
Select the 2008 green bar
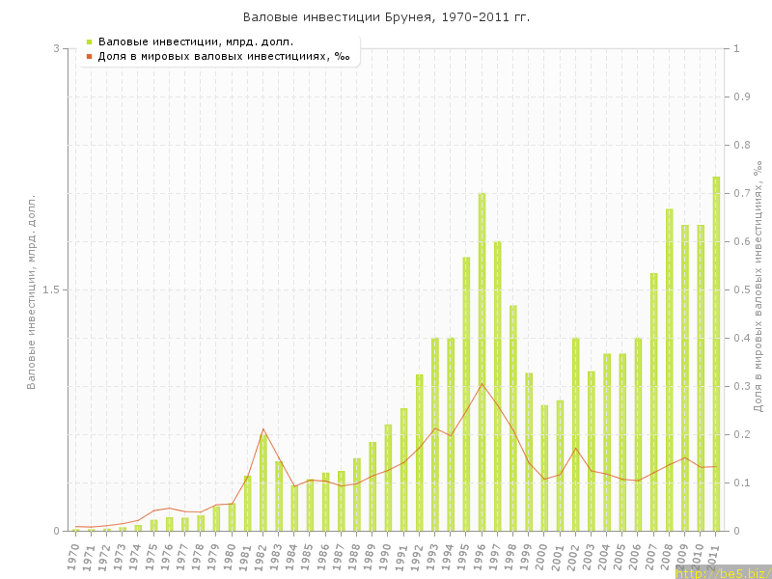(x=669, y=370)
